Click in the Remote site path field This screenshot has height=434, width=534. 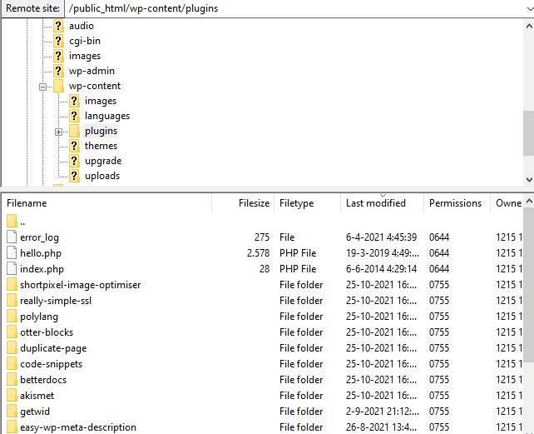(x=294, y=8)
